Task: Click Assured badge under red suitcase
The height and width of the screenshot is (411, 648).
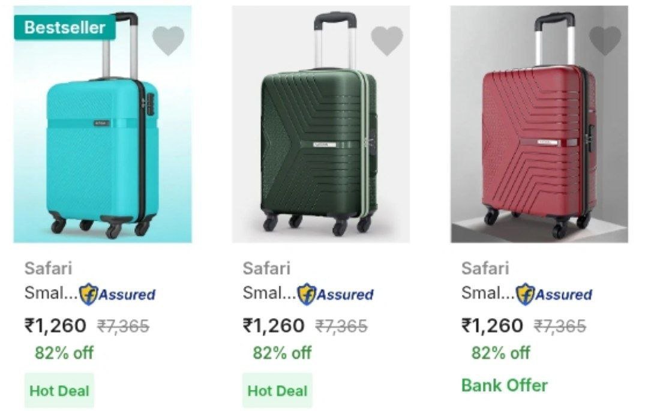Action: click(x=554, y=295)
